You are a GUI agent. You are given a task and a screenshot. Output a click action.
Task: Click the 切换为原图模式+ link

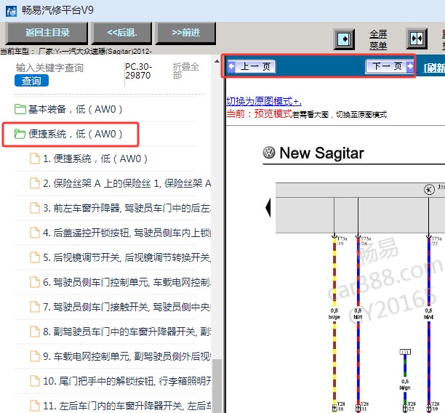coord(264,101)
